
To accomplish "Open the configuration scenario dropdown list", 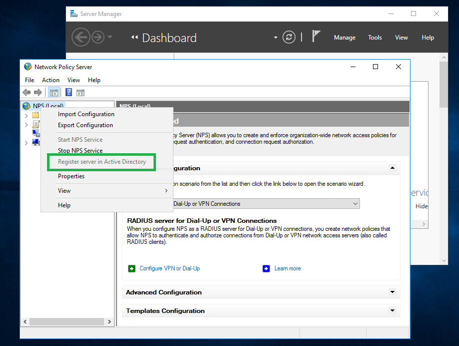I will [x=355, y=204].
